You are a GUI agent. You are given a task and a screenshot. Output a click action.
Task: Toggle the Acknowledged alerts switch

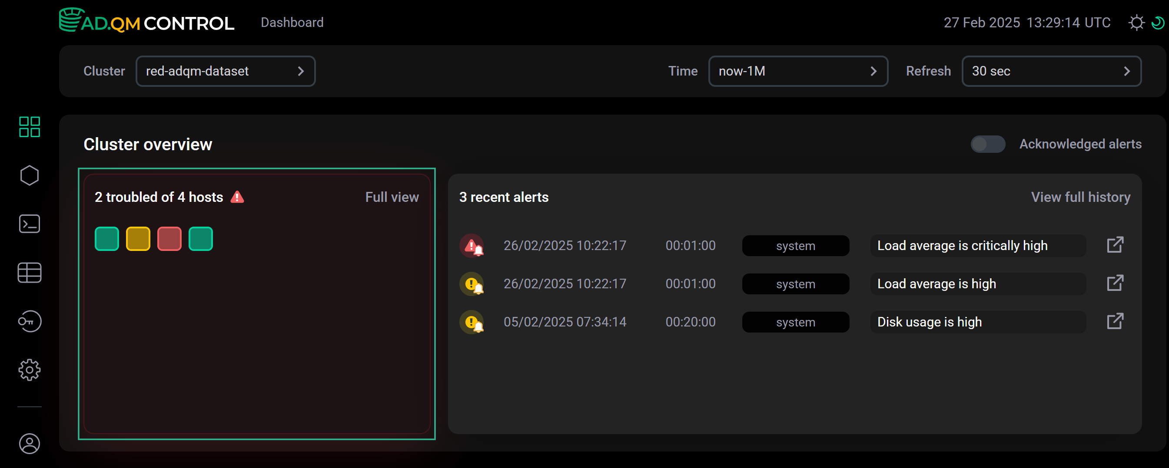pyautogui.click(x=988, y=144)
